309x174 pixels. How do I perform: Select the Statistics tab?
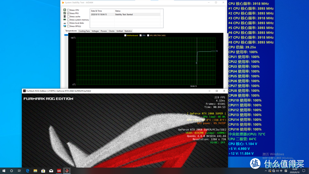point(128,31)
